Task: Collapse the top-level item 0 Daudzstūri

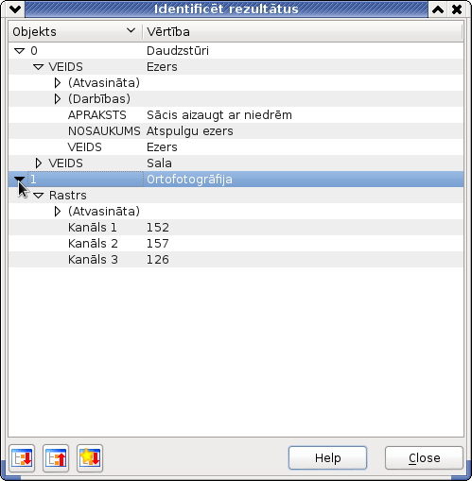Action: [20, 51]
